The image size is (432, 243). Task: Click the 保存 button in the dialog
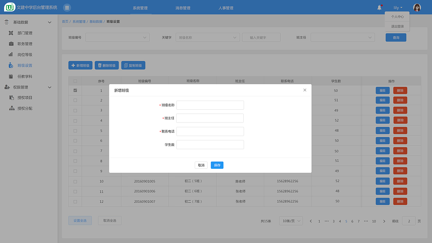pyautogui.click(x=217, y=165)
